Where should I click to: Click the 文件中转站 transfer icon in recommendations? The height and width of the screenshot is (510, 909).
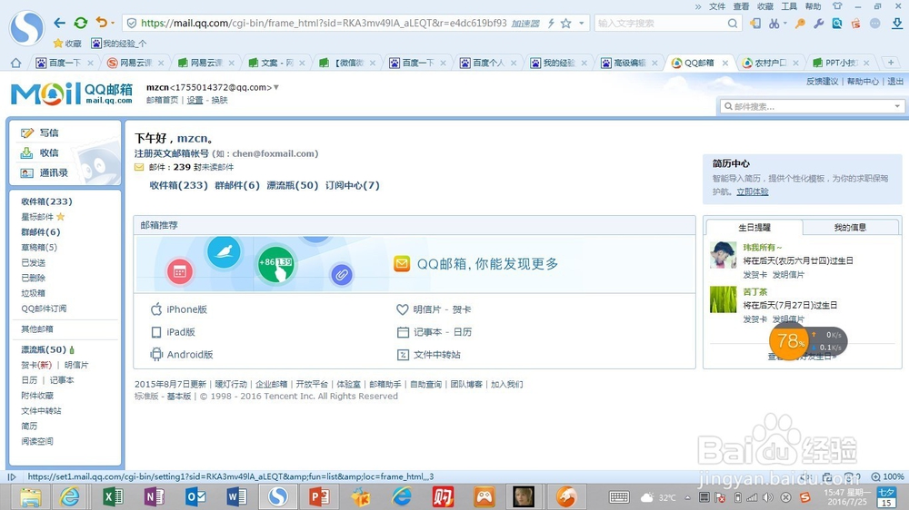403,355
